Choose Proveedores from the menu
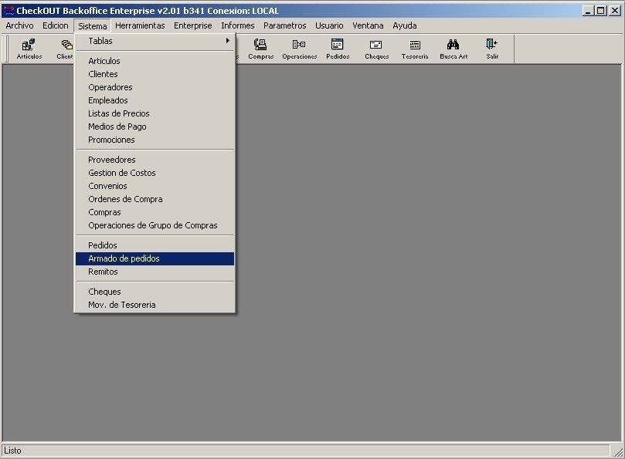Viewport: 625px width, 459px height. click(x=155, y=160)
